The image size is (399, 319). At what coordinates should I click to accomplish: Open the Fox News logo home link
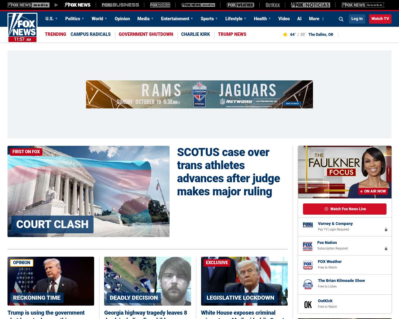point(22,27)
